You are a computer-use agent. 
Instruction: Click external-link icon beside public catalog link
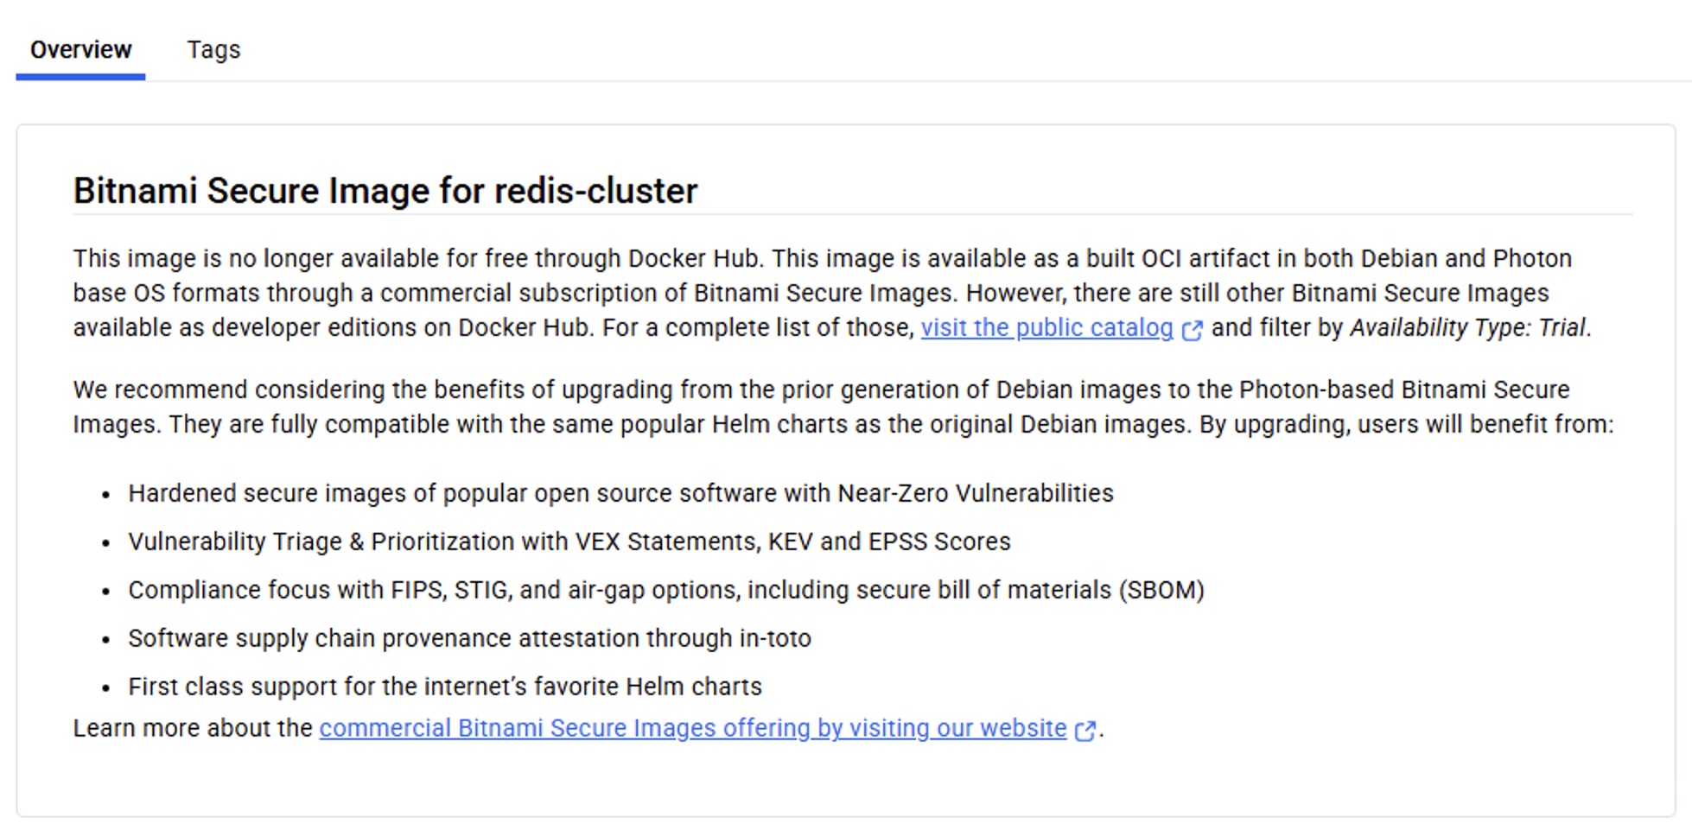(1193, 330)
